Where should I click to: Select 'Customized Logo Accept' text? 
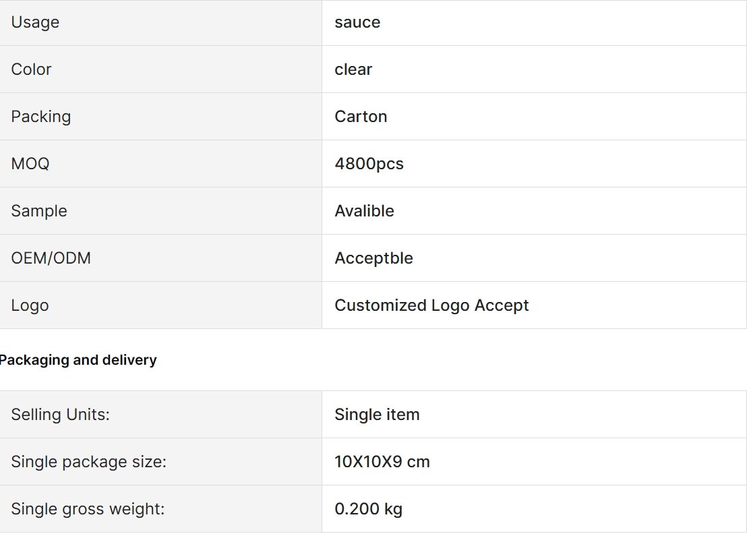(x=431, y=305)
